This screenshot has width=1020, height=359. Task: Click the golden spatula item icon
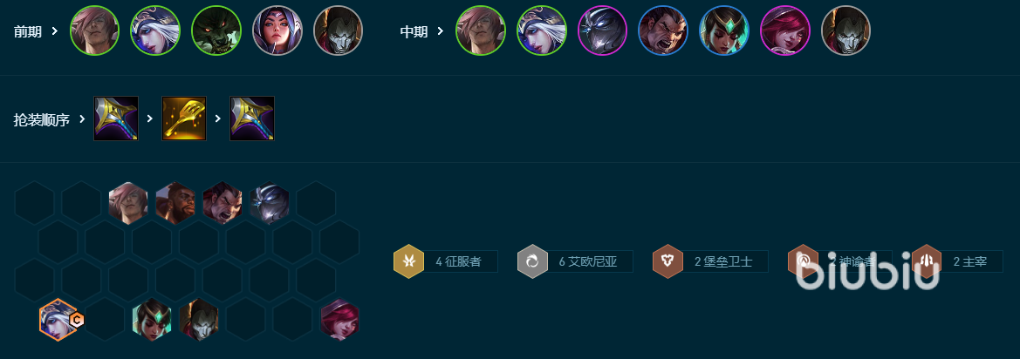[184, 119]
